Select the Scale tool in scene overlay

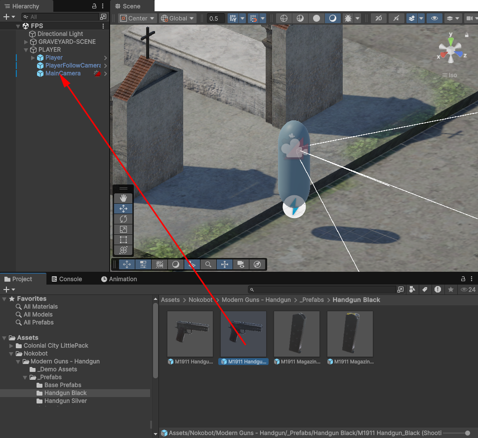coord(123,229)
